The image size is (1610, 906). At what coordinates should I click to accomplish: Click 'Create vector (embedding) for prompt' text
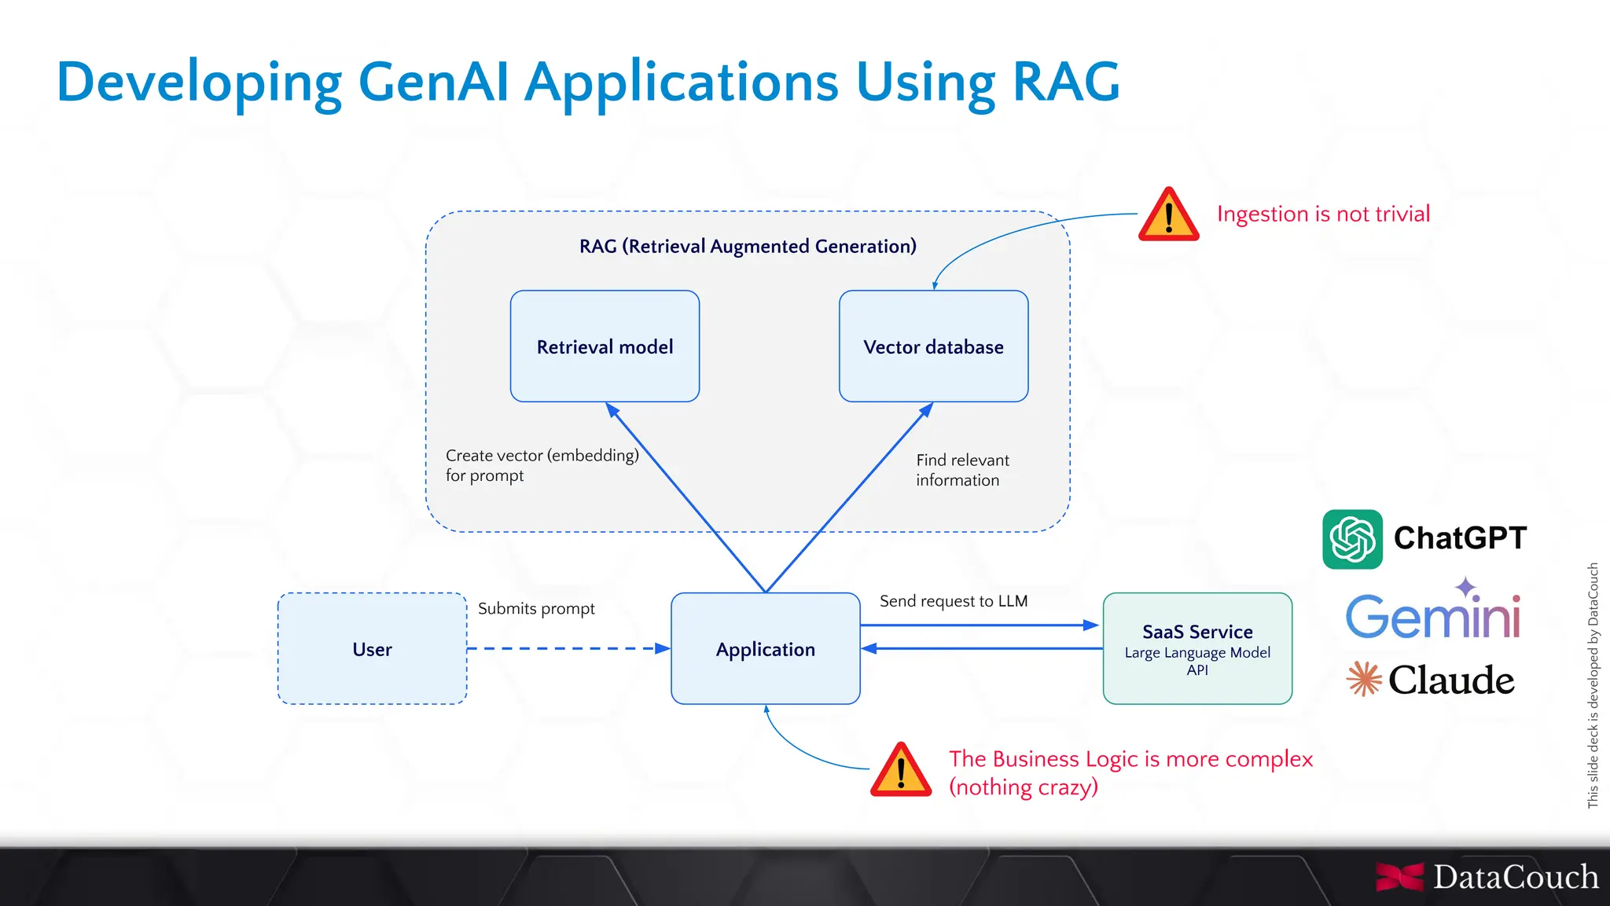tap(541, 465)
